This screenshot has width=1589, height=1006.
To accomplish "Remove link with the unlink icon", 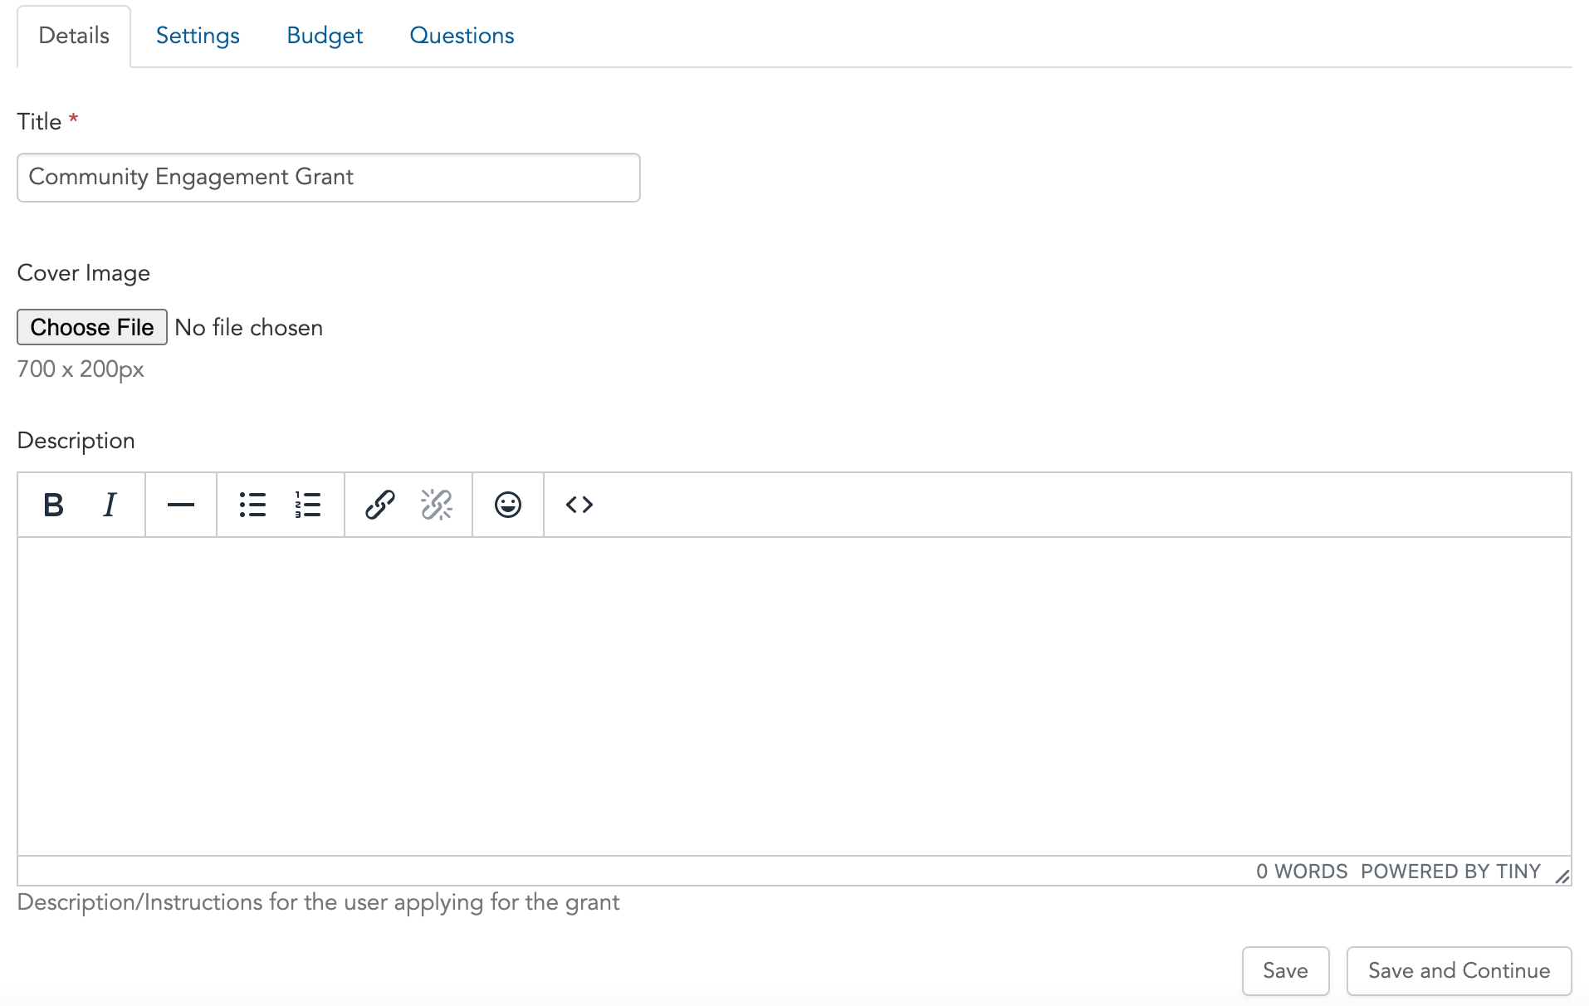I will click(436, 505).
